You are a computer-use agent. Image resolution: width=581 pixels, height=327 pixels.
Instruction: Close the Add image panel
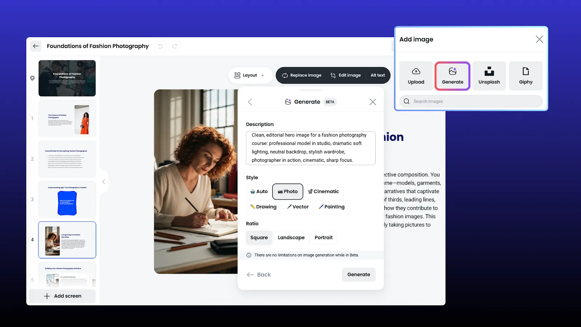pyautogui.click(x=539, y=39)
